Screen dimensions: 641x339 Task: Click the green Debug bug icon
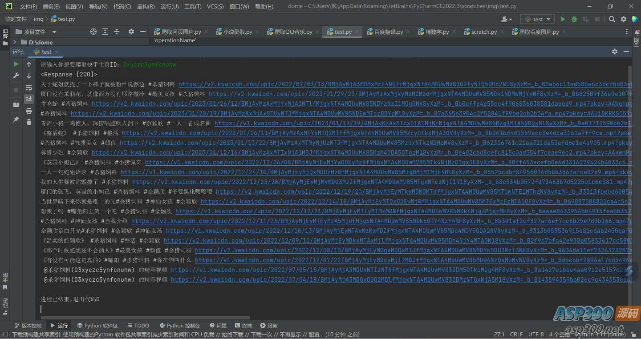(x=574, y=19)
